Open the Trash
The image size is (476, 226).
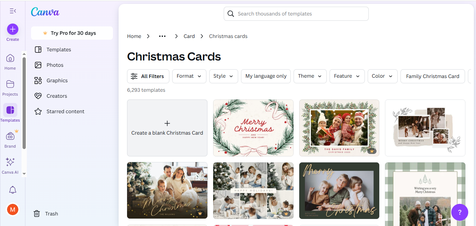[46, 213]
